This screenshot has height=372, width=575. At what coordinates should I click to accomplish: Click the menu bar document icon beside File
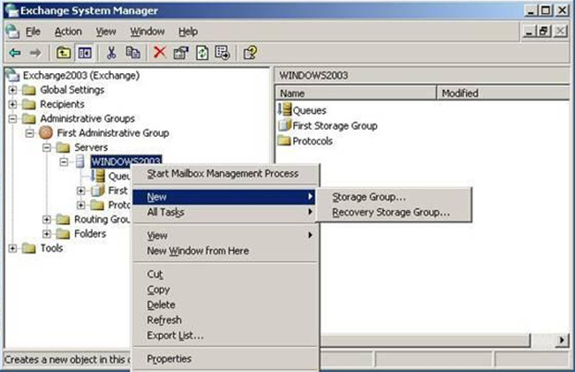coord(12,31)
